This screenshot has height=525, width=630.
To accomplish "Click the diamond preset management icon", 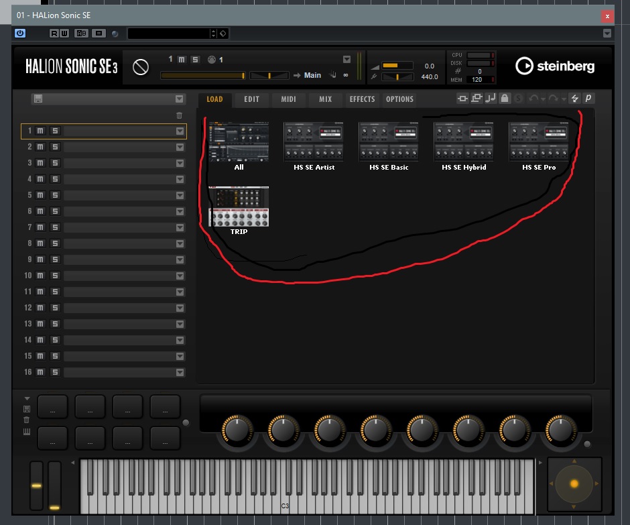I will pos(223,34).
